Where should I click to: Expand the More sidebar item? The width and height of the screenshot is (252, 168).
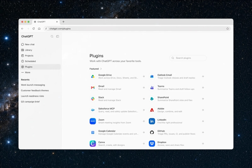tap(40, 72)
